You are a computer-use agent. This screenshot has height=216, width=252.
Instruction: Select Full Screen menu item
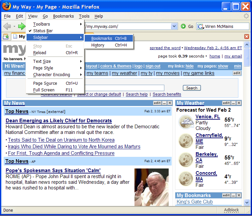[x=55, y=90]
